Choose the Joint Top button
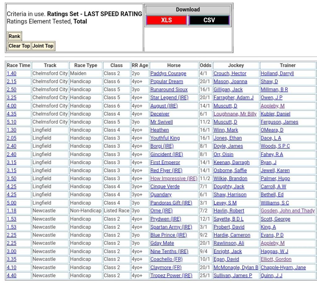This screenshot has width=317, height=284. tap(43, 46)
